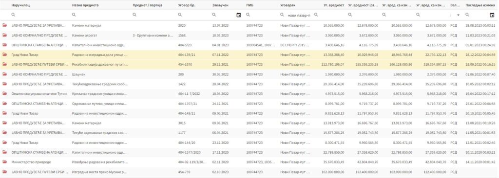Click Камени агрегат subject name
The height and width of the screenshot is (178, 499).
click(84, 36)
